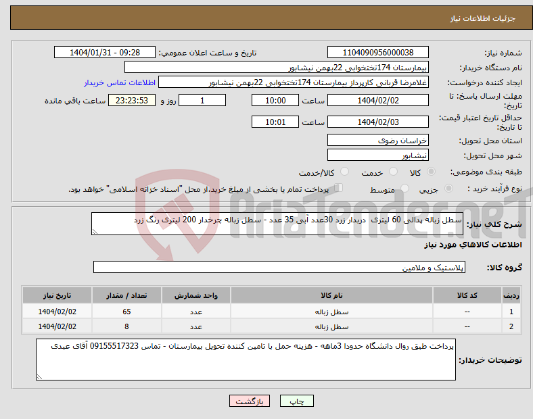The width and height of the screenshot is (533, 419).
Task: Click the validity time field 10:01
Action: [x=275, y=122]
